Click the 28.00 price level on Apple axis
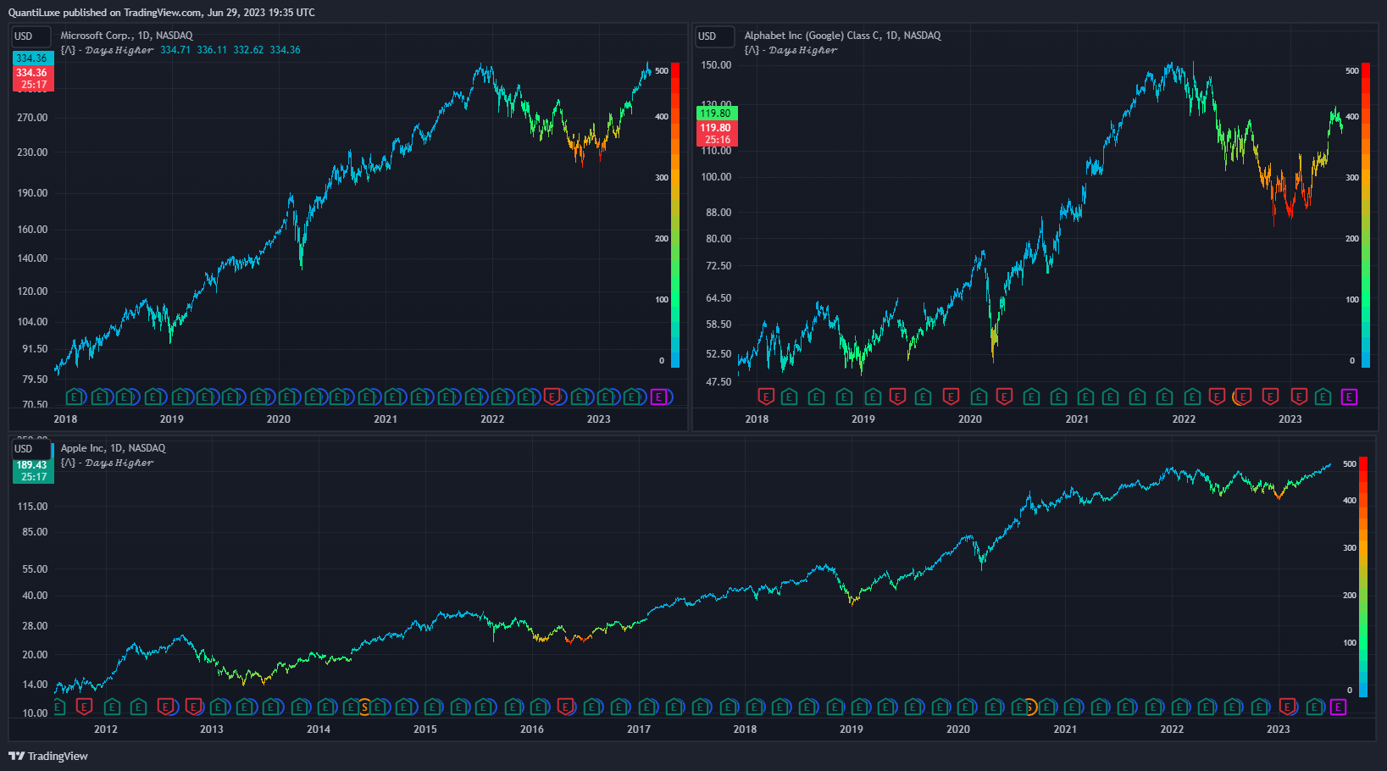 click(36, 626)
